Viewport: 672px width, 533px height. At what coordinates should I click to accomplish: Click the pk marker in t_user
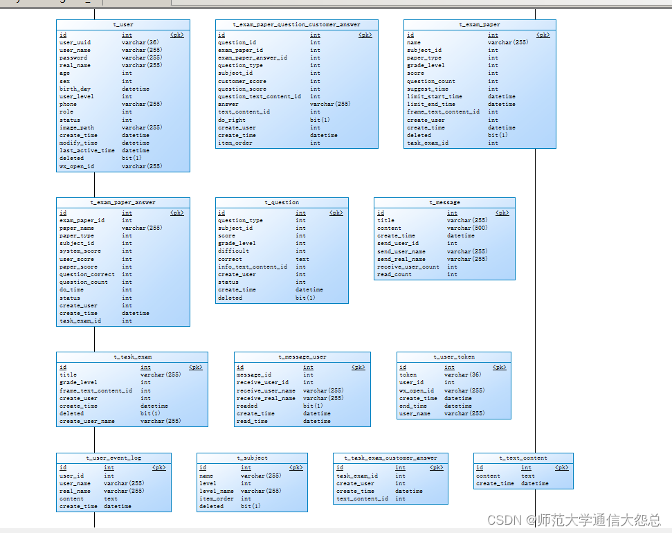tap(177, 35)
